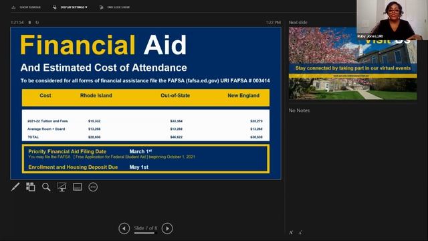Click the next slide preview thumbnail
Image resolution: width=428 pixels, height=241 pixels.
tap(352, 63)
